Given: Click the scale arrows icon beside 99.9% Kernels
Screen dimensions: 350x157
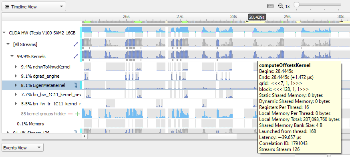Looking at the screenshot, I should click(76, 56).
